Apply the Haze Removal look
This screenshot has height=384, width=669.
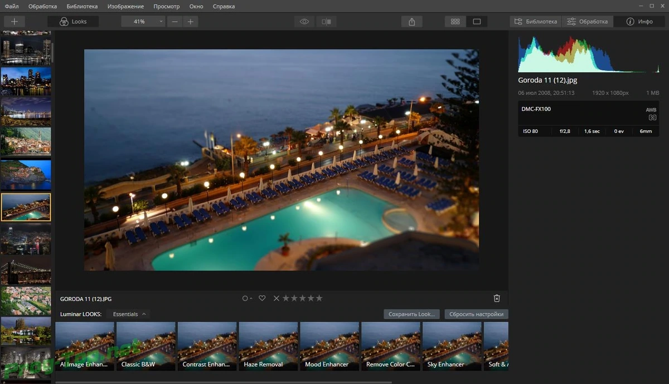[268, 346]
